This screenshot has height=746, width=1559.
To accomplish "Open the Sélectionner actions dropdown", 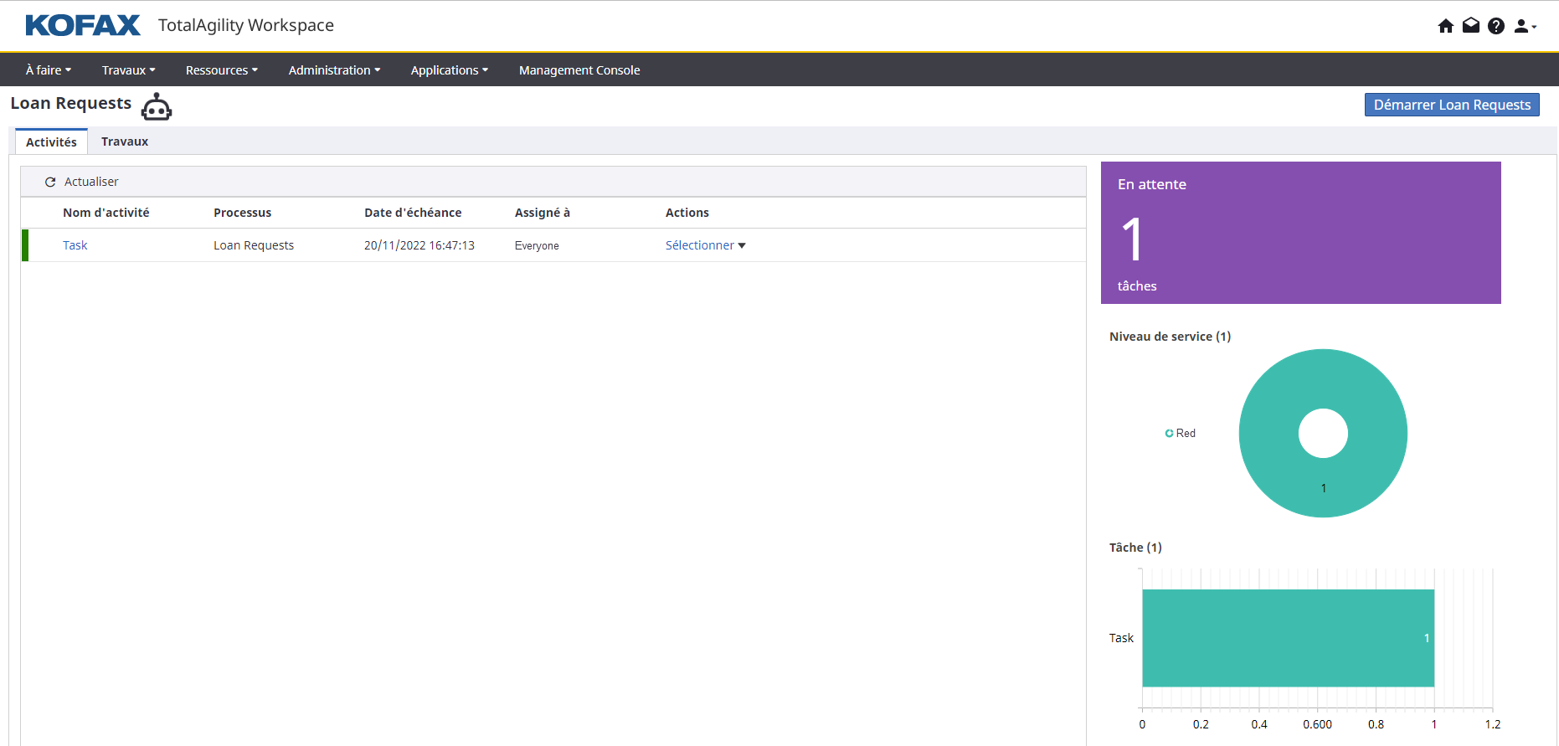I will click(x=705, y=245).
